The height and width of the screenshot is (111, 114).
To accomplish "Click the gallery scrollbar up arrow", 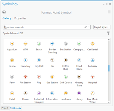I will tap(109, 39).
